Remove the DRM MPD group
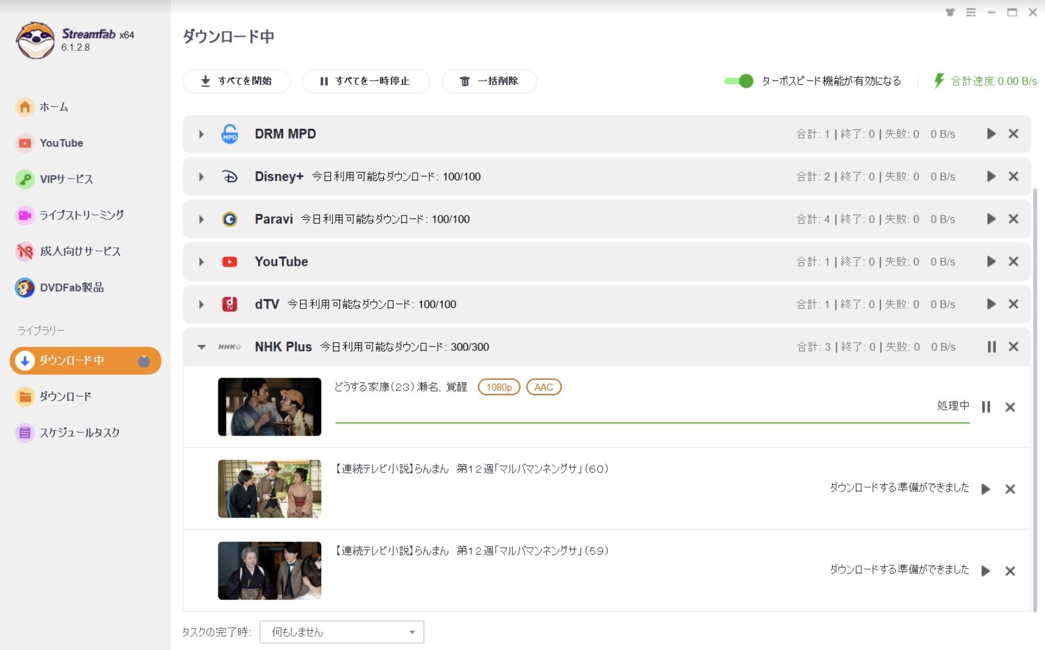 coord(1013,134)
